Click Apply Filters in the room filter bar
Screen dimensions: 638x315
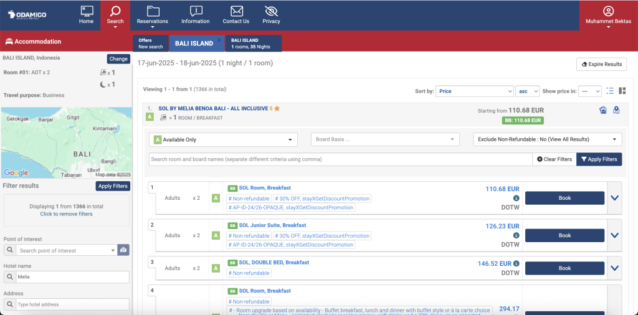[x=599, y=159]
